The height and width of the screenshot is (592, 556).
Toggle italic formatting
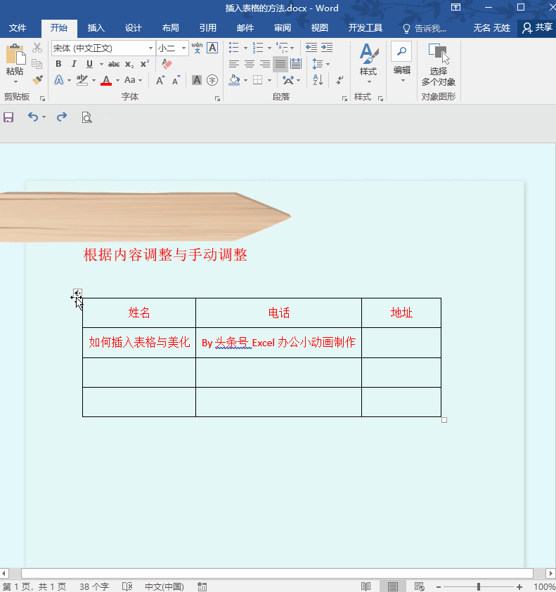click(74, 64)
